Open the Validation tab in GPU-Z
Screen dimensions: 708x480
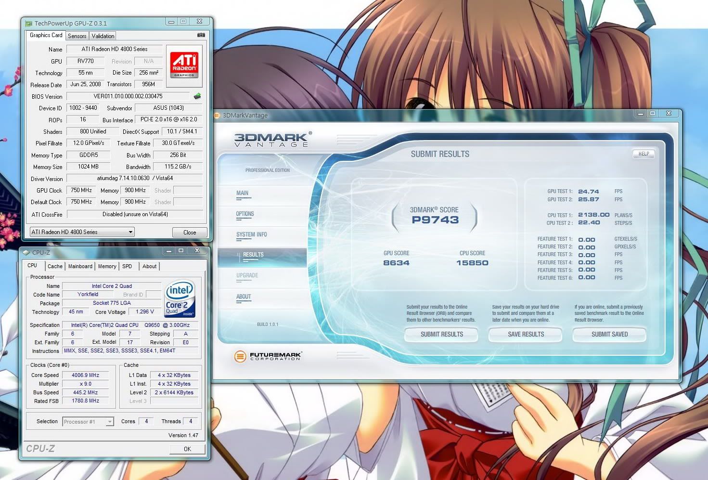(103, 36)
